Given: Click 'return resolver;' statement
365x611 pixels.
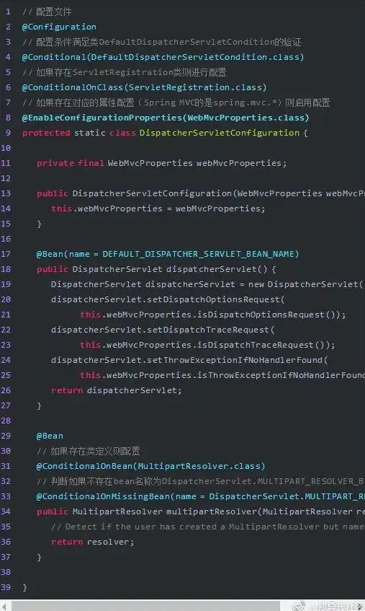Looking at the screenshot, I should [93, 542].
